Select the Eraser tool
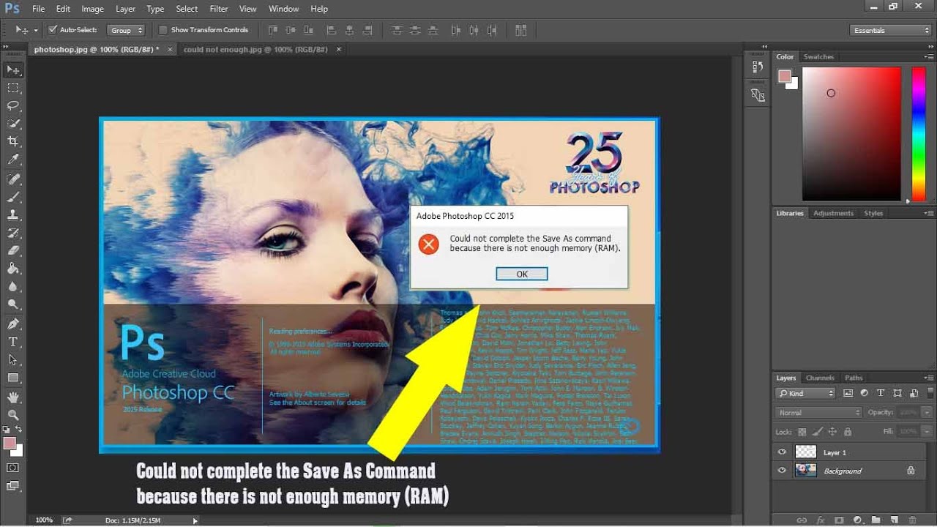 (x=13, y=250)
